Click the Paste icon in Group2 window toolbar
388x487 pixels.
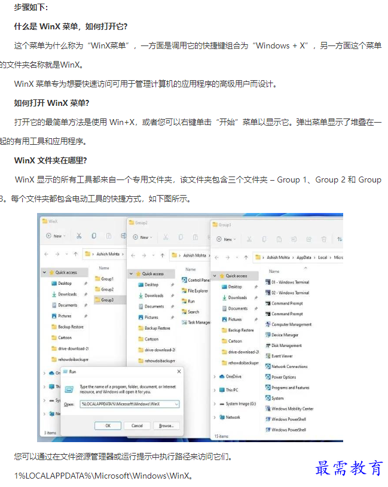pos(195,238)
